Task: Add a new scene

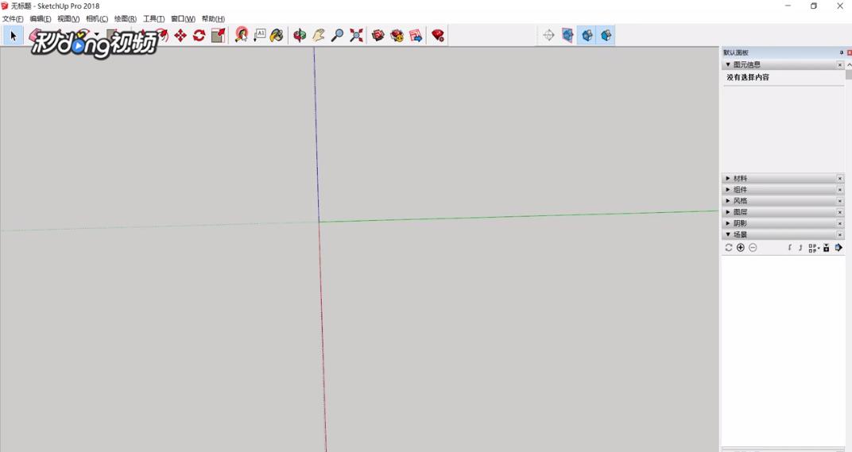Action: click(x=741, y=248)
